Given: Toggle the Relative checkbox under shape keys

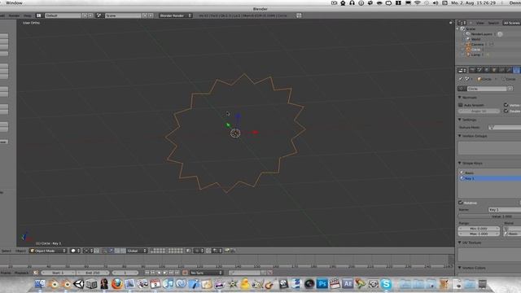Looking at the screenshot, I should (x=461, y=203).
